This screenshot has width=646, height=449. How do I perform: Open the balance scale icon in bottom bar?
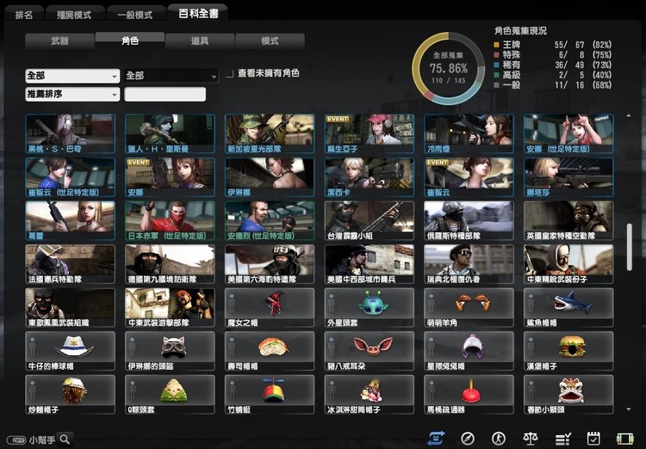[531, 439]
